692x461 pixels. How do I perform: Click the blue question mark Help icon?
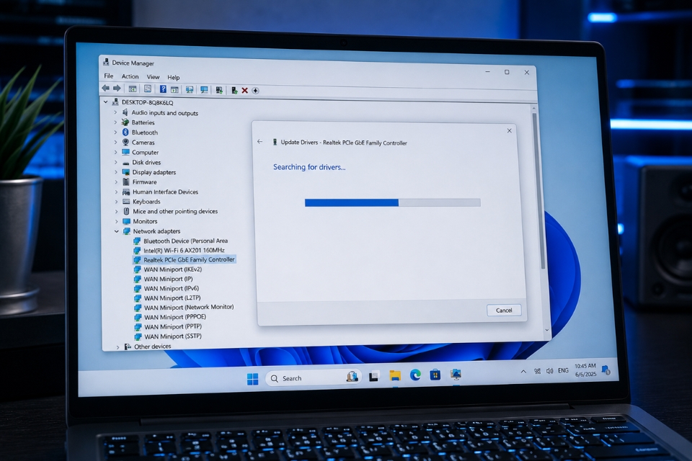pyautogui.click(x=163, y=89)
